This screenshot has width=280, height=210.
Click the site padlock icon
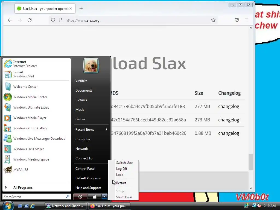tap(61, 20)
